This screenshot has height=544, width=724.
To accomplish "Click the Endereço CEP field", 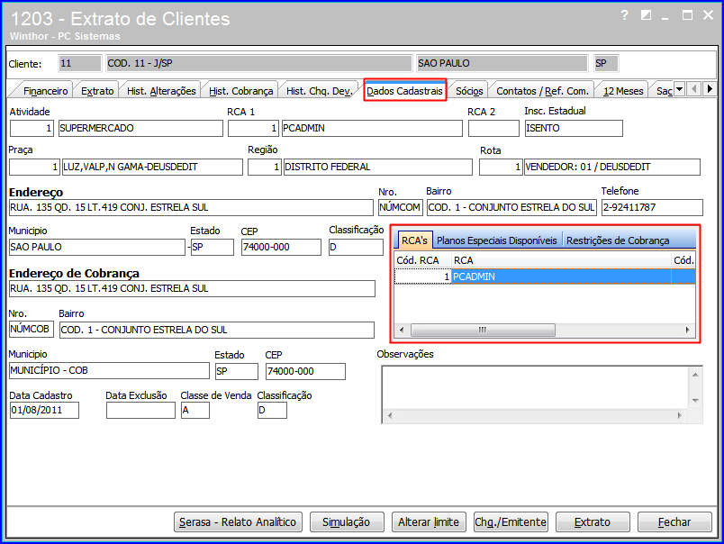I will [x=281, y=247].
